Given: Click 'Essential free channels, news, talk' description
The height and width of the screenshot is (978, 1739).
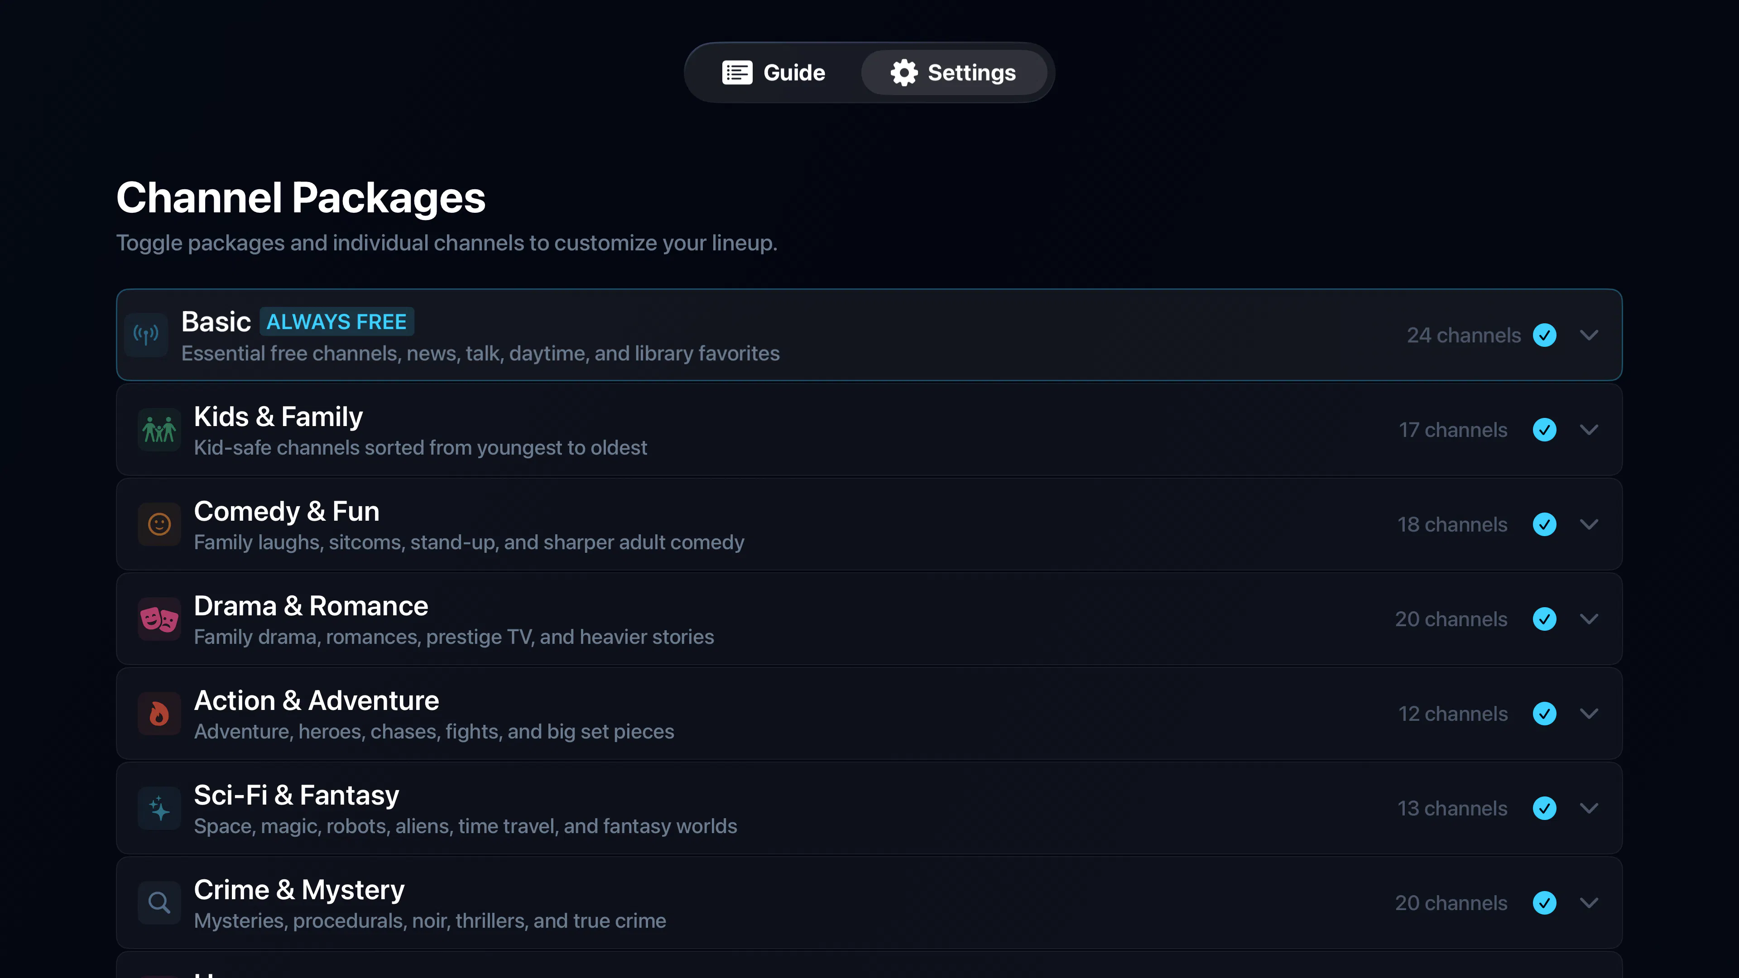Looking at the screenshot, I should 480,354.
